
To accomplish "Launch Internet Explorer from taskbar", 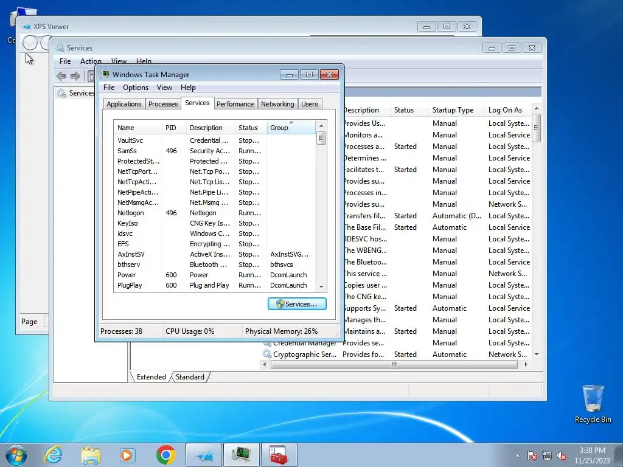I will [x=54, y=455].
